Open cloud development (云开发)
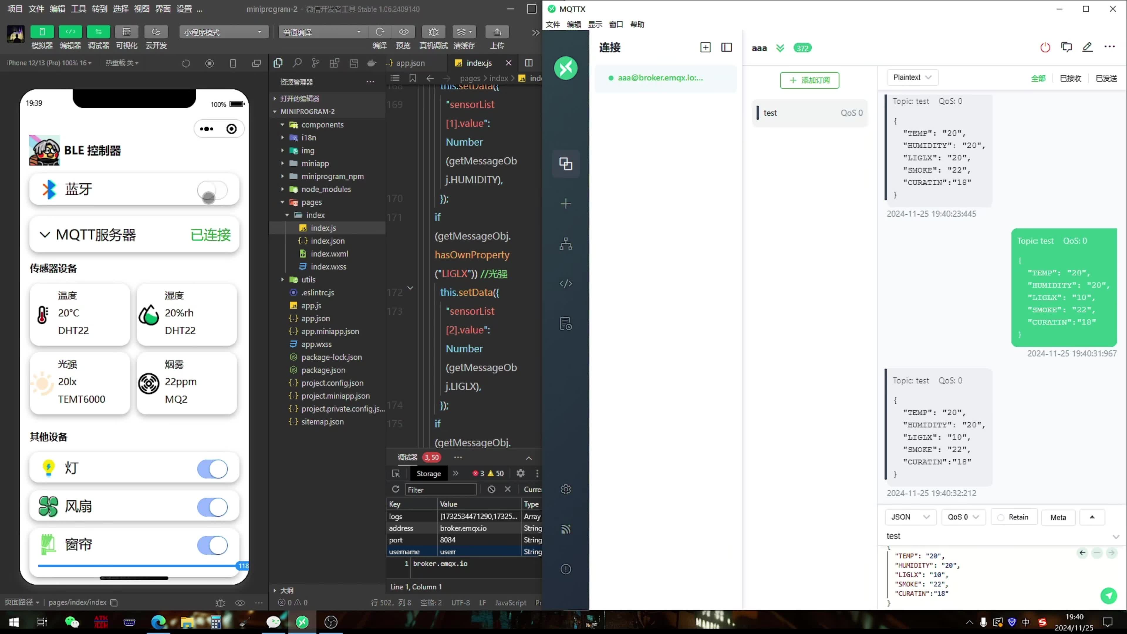Image resolution: width=1127 pixels, height=634 pixels. tap(156, 31)
